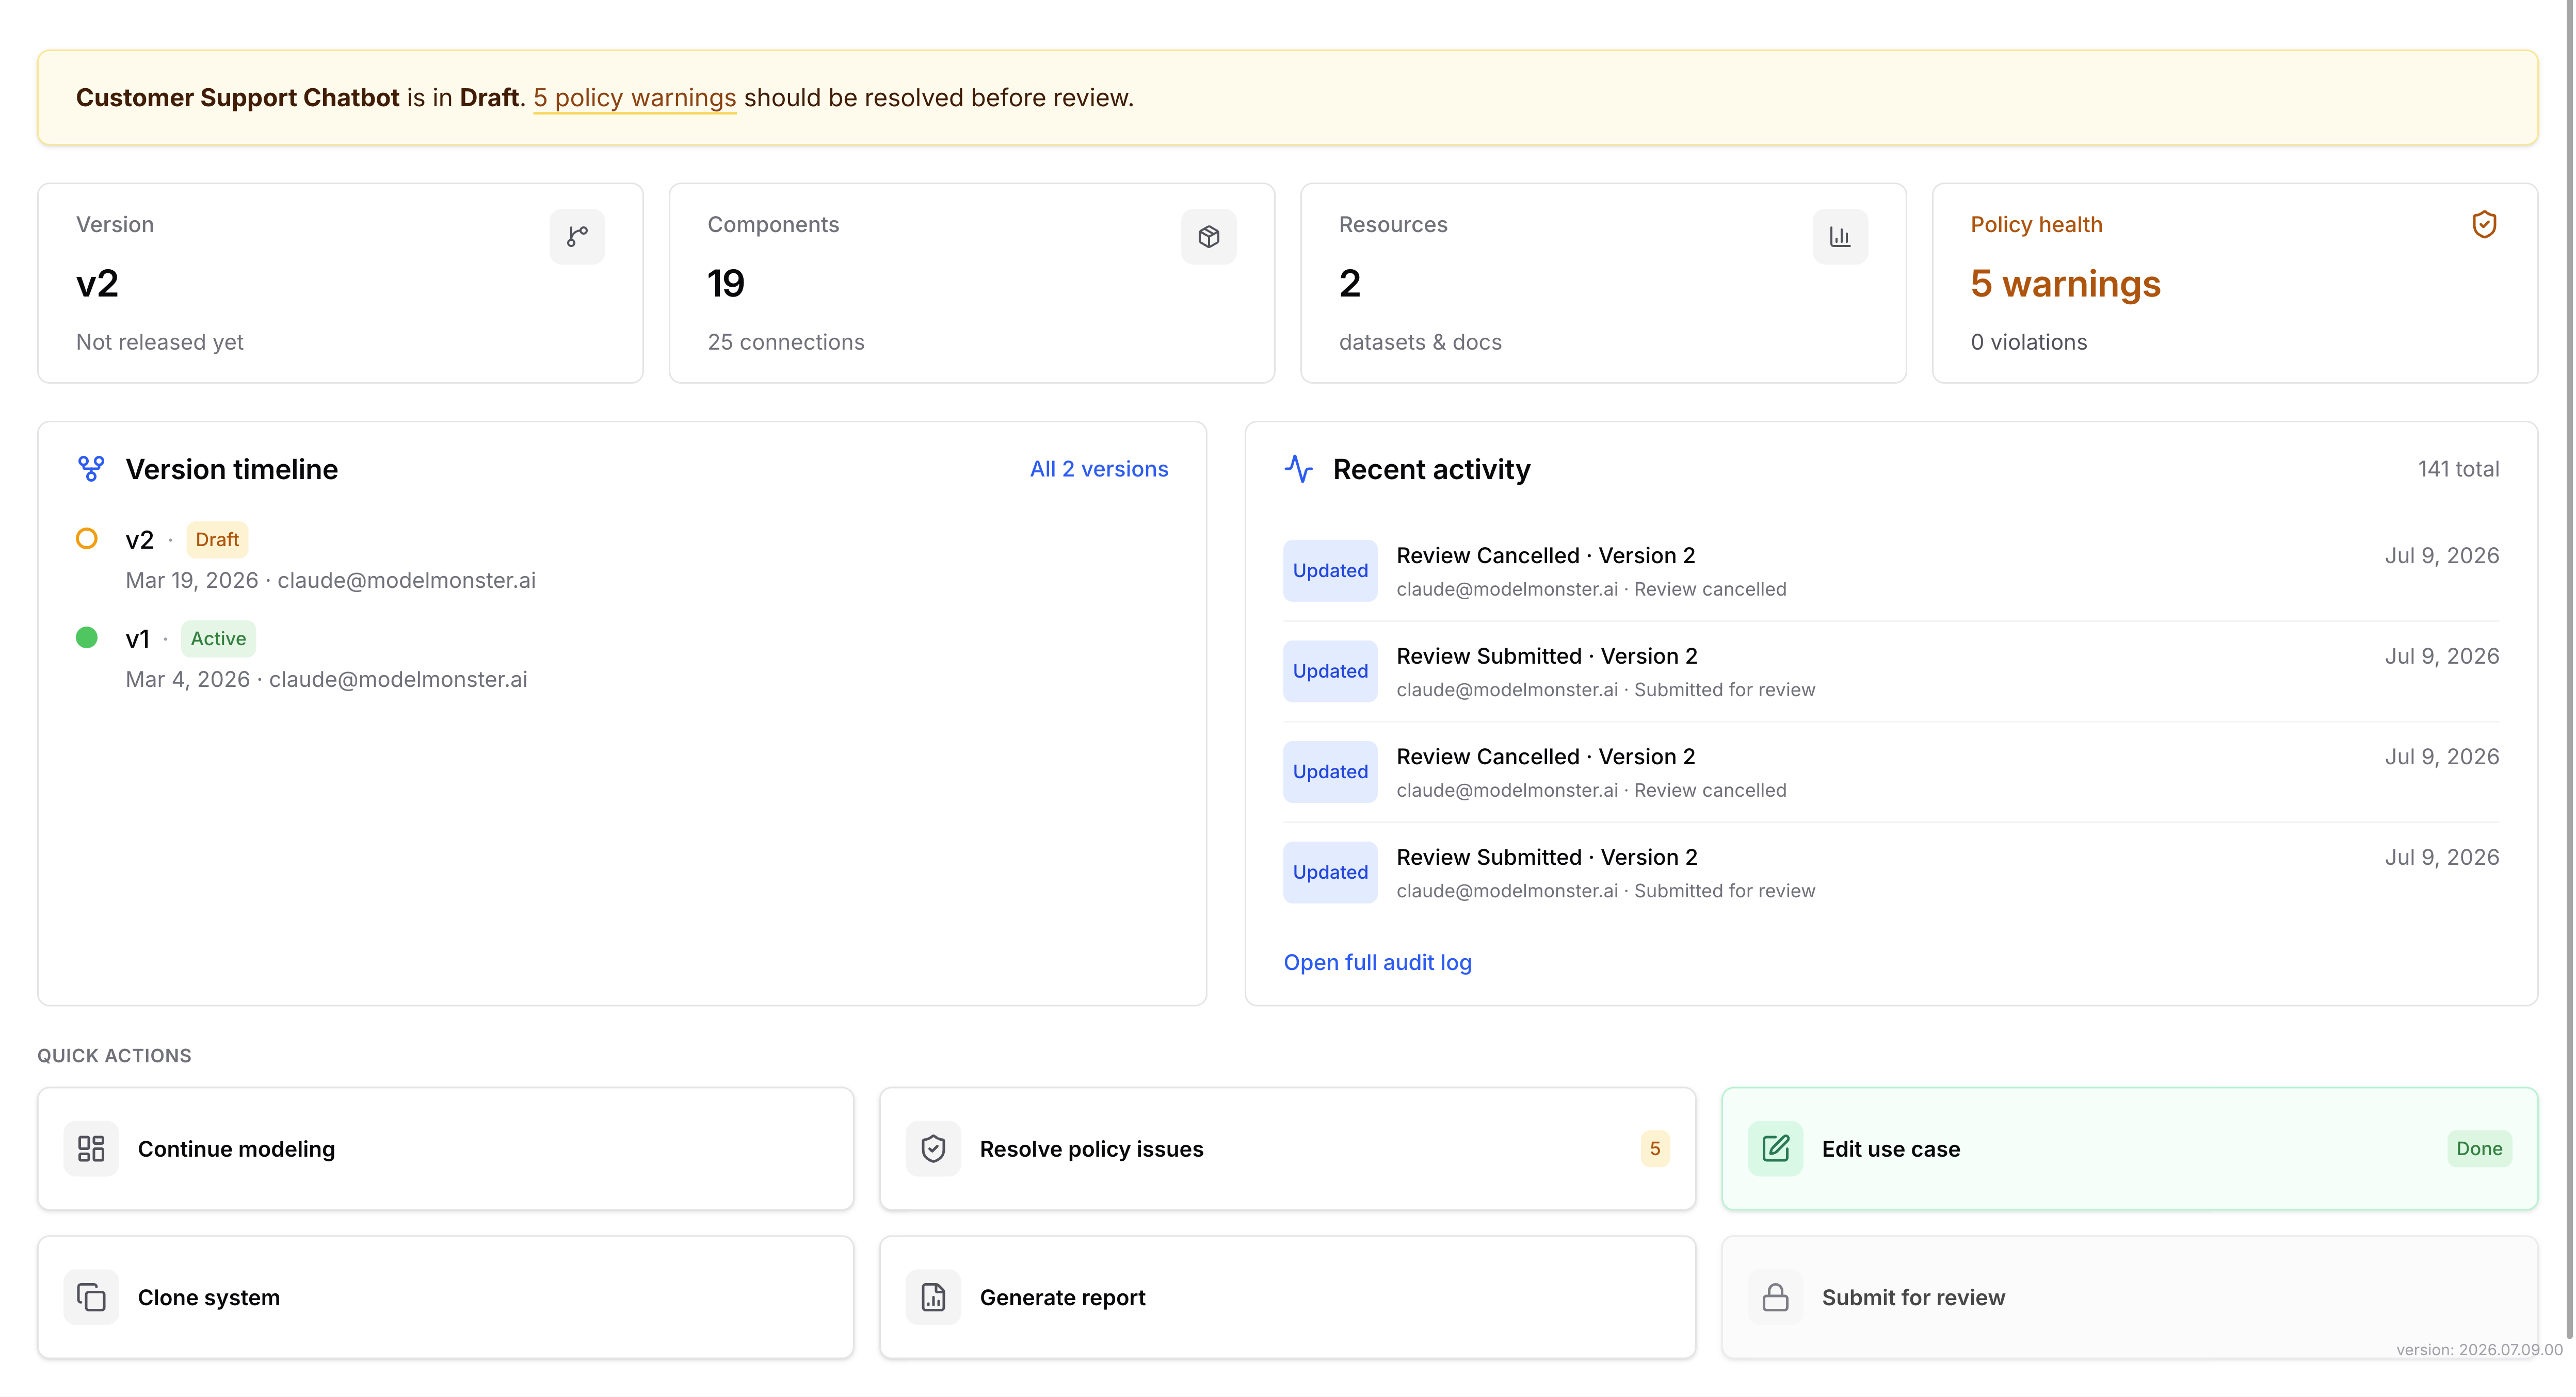Click the '5 warnings' policy health value

tap(2065, 284)
